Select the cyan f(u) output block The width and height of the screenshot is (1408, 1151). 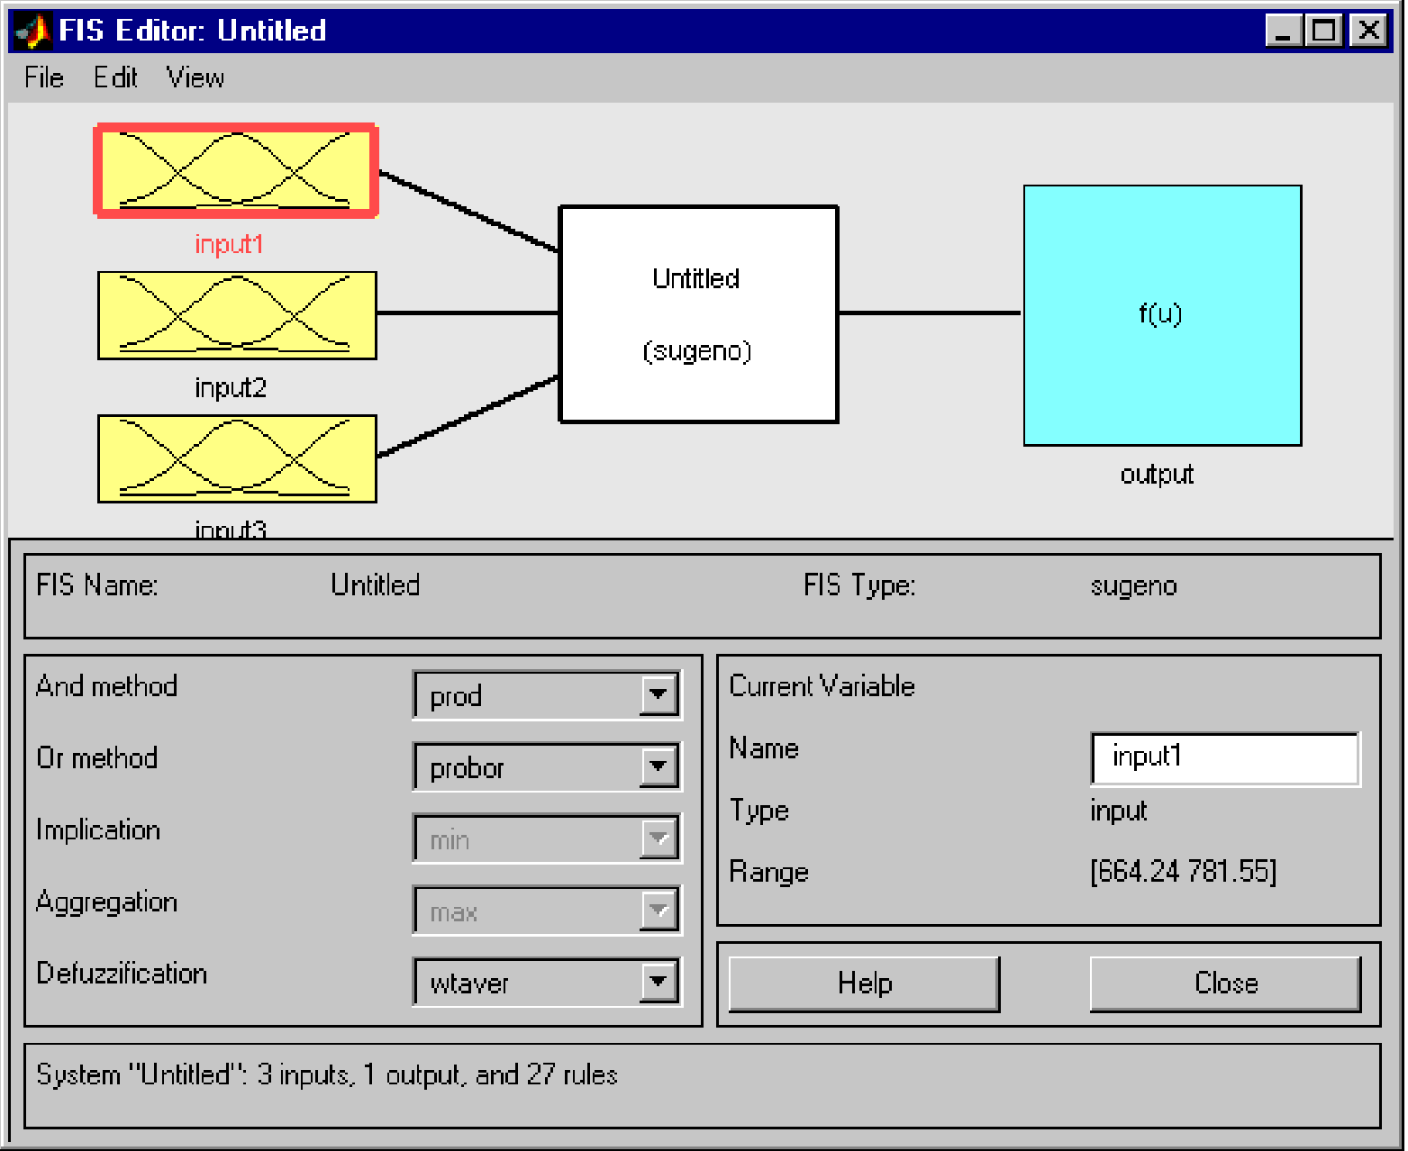tap(1162, 315)
